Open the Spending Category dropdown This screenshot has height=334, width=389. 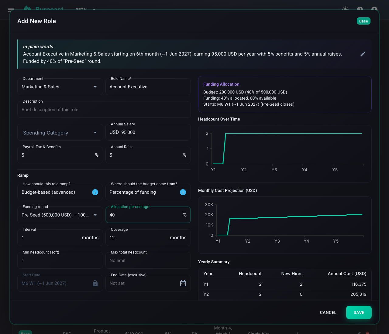(x=60, y=132)
